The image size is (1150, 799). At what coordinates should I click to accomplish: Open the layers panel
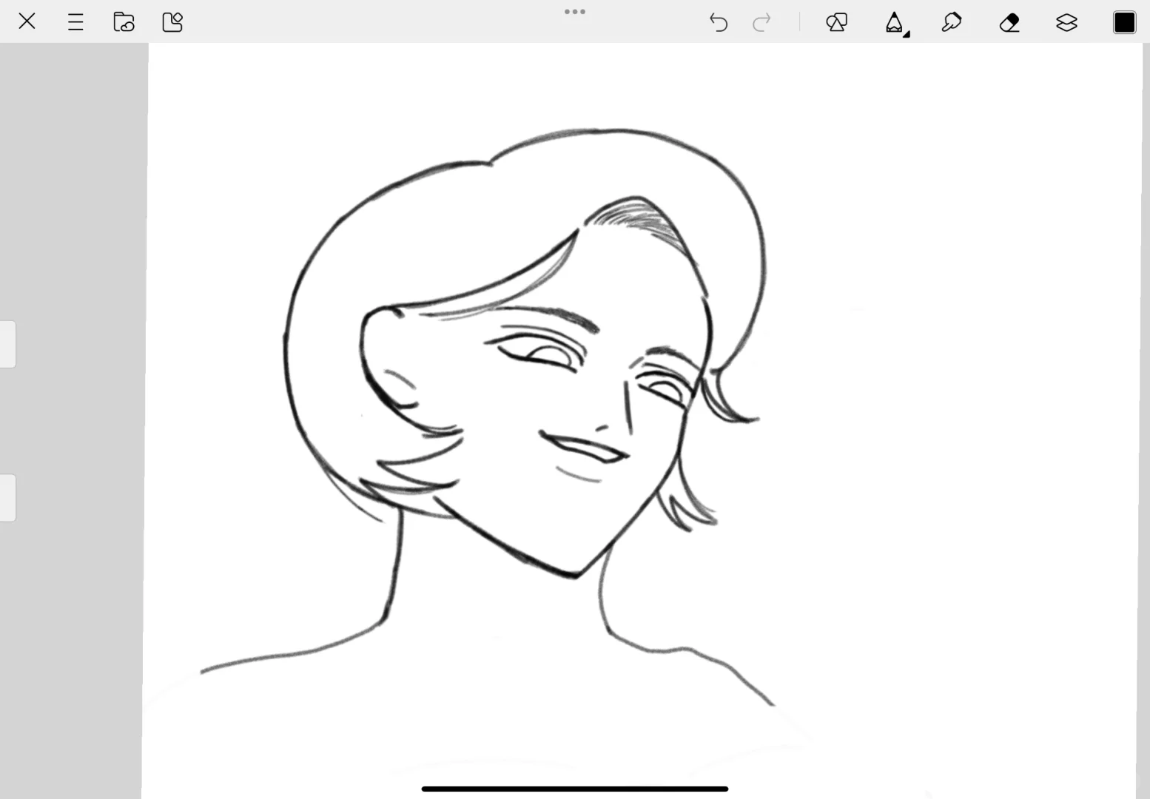coord(1066,23)
